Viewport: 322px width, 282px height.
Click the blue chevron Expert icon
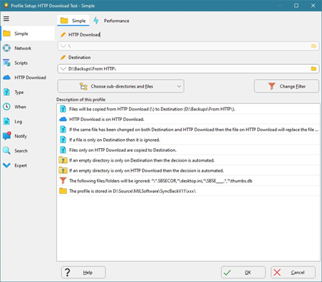6,165
